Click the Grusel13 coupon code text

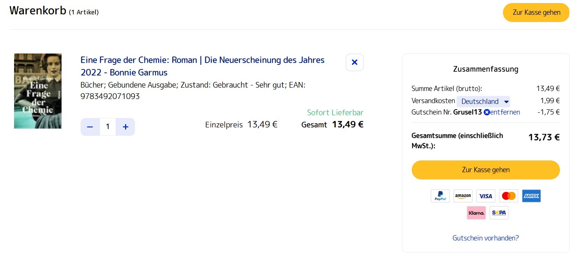tap(468, 112)
